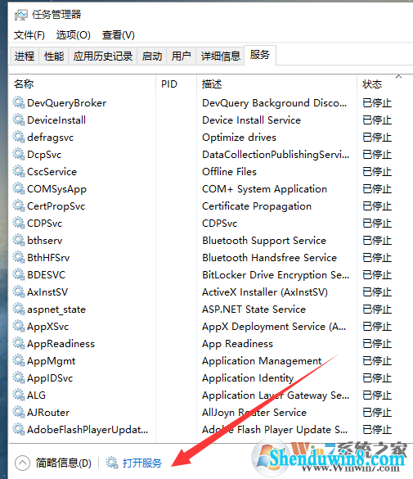Select the bthserv service name
The image size is (413, 479).
click(45, 241)
